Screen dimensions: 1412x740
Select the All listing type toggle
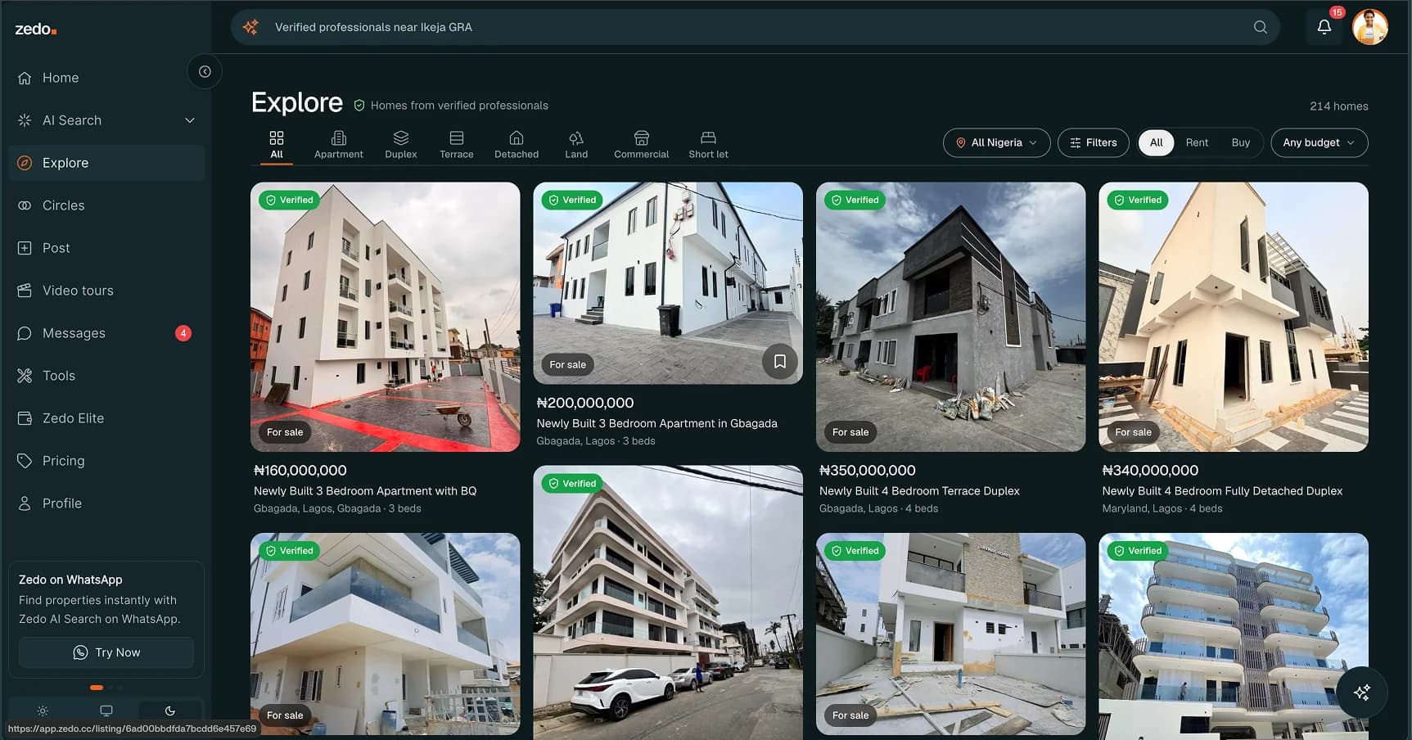pos(1156,142)
